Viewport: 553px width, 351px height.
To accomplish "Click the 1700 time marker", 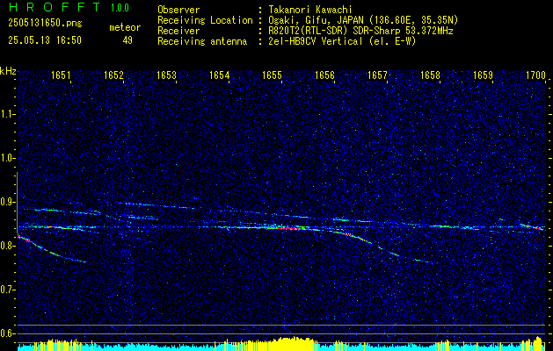I will point(535,75).
